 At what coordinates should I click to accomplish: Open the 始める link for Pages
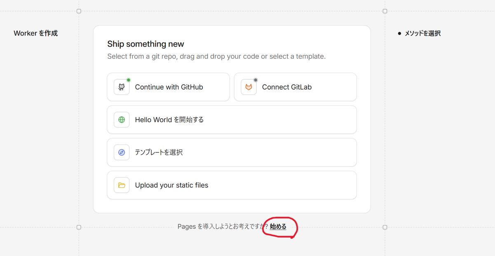(x=278, y=226)
